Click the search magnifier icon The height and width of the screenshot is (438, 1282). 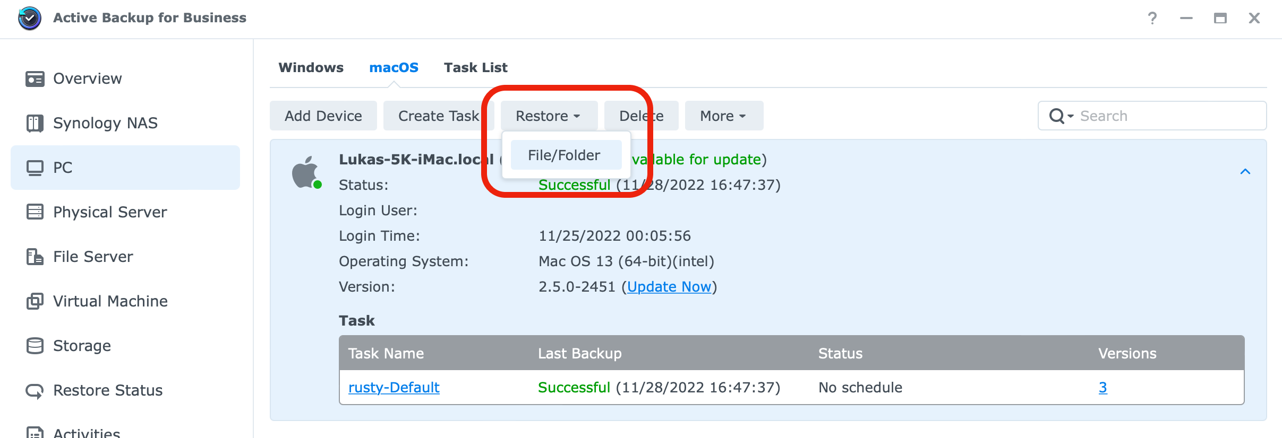(x=1057, y=116)
